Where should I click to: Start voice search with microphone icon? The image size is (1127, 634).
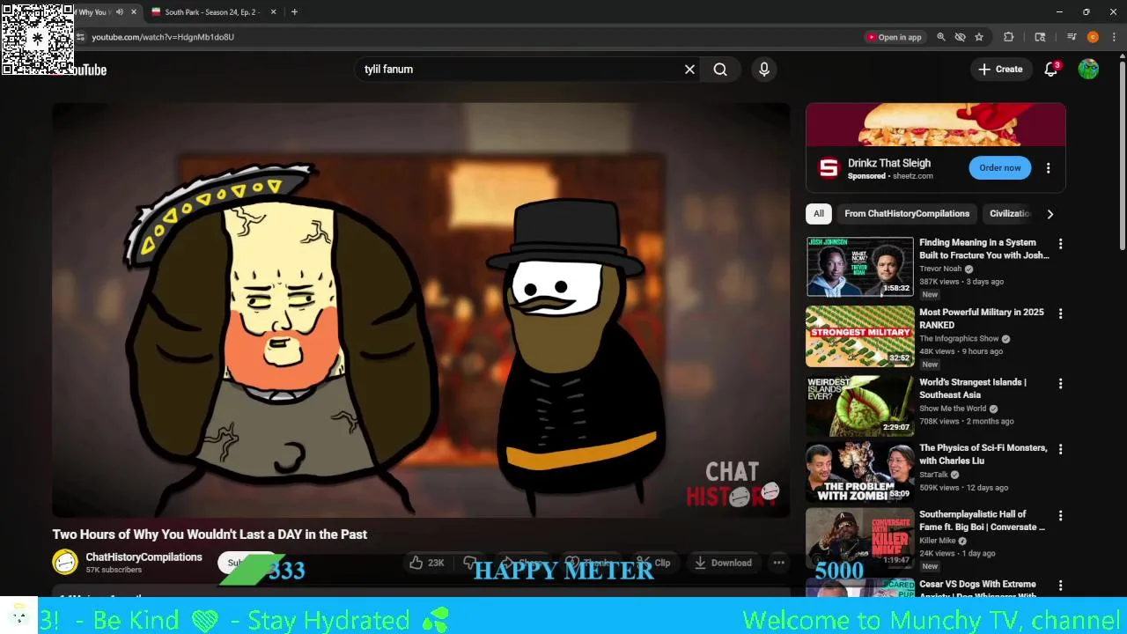(x=764, y=70)
